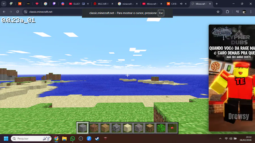Switch to pinned Google tab
The image size is (255, 143).
(x=46, y=4)
